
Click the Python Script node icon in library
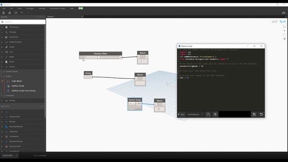point(9,86)
